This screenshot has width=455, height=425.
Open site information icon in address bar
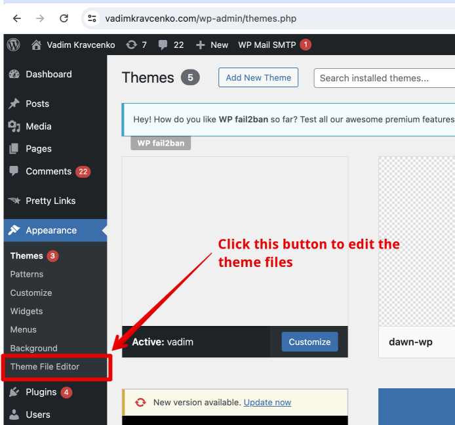tap(92, 18)
